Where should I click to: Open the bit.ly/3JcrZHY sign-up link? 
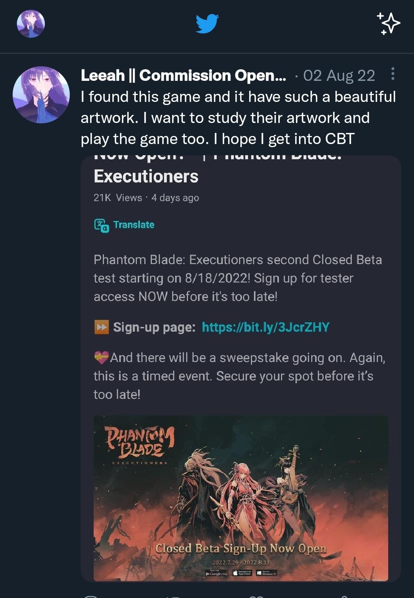click(266, 327)
